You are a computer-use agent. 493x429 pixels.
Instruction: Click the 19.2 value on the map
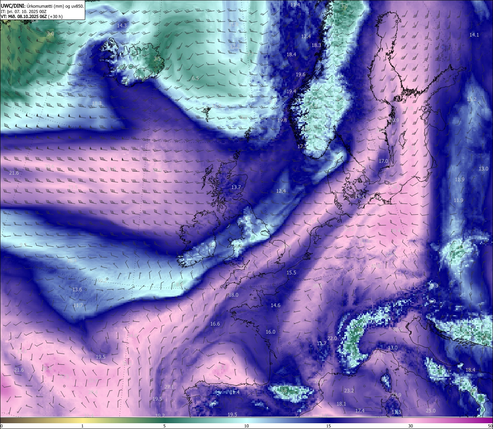tap(160, 416)
